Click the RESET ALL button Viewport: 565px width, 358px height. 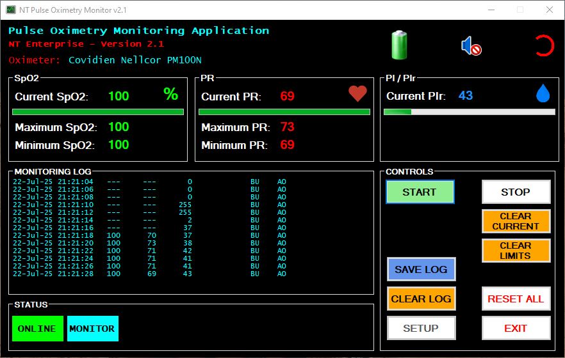516,299
